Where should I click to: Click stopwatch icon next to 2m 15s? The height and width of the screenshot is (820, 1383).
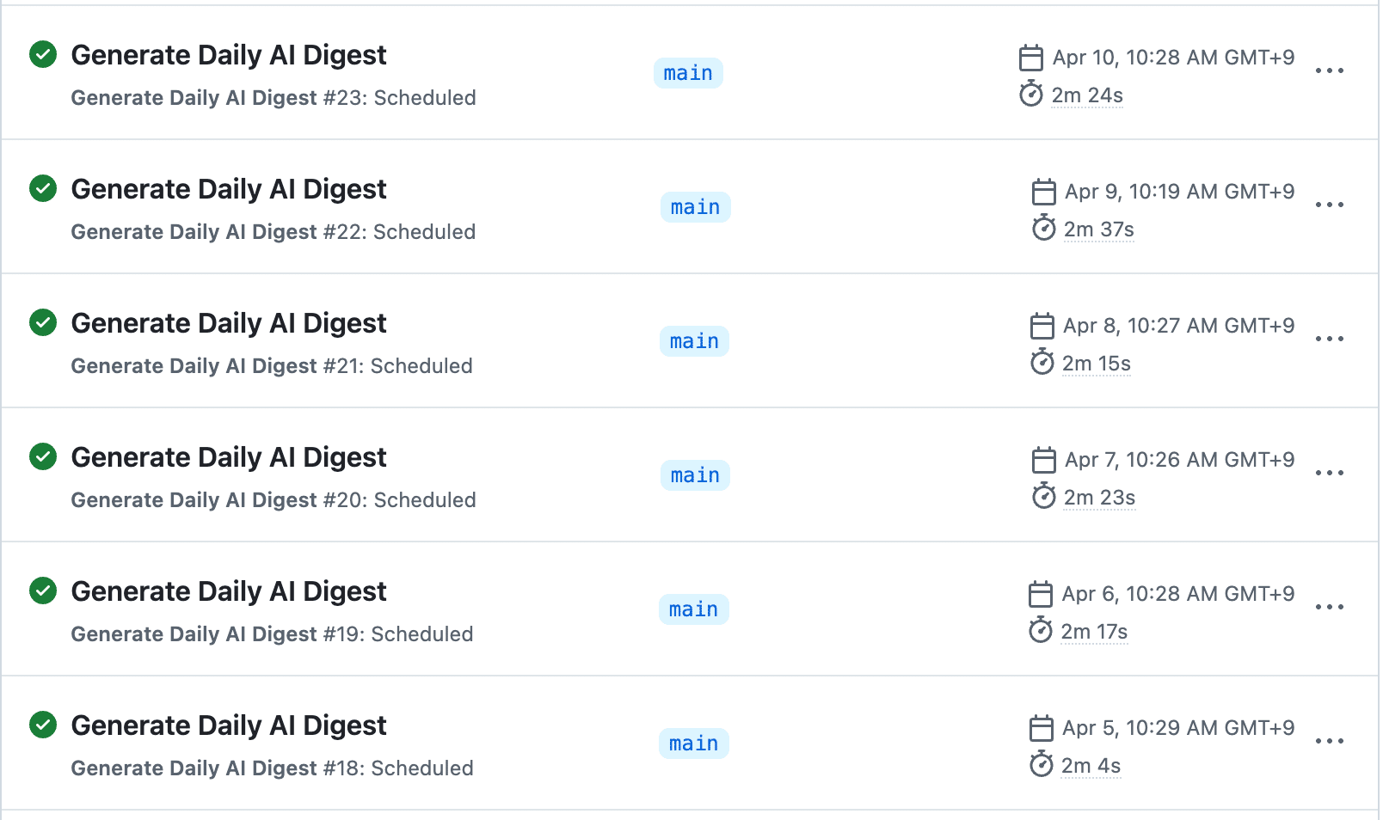[x=1042, y=363]
